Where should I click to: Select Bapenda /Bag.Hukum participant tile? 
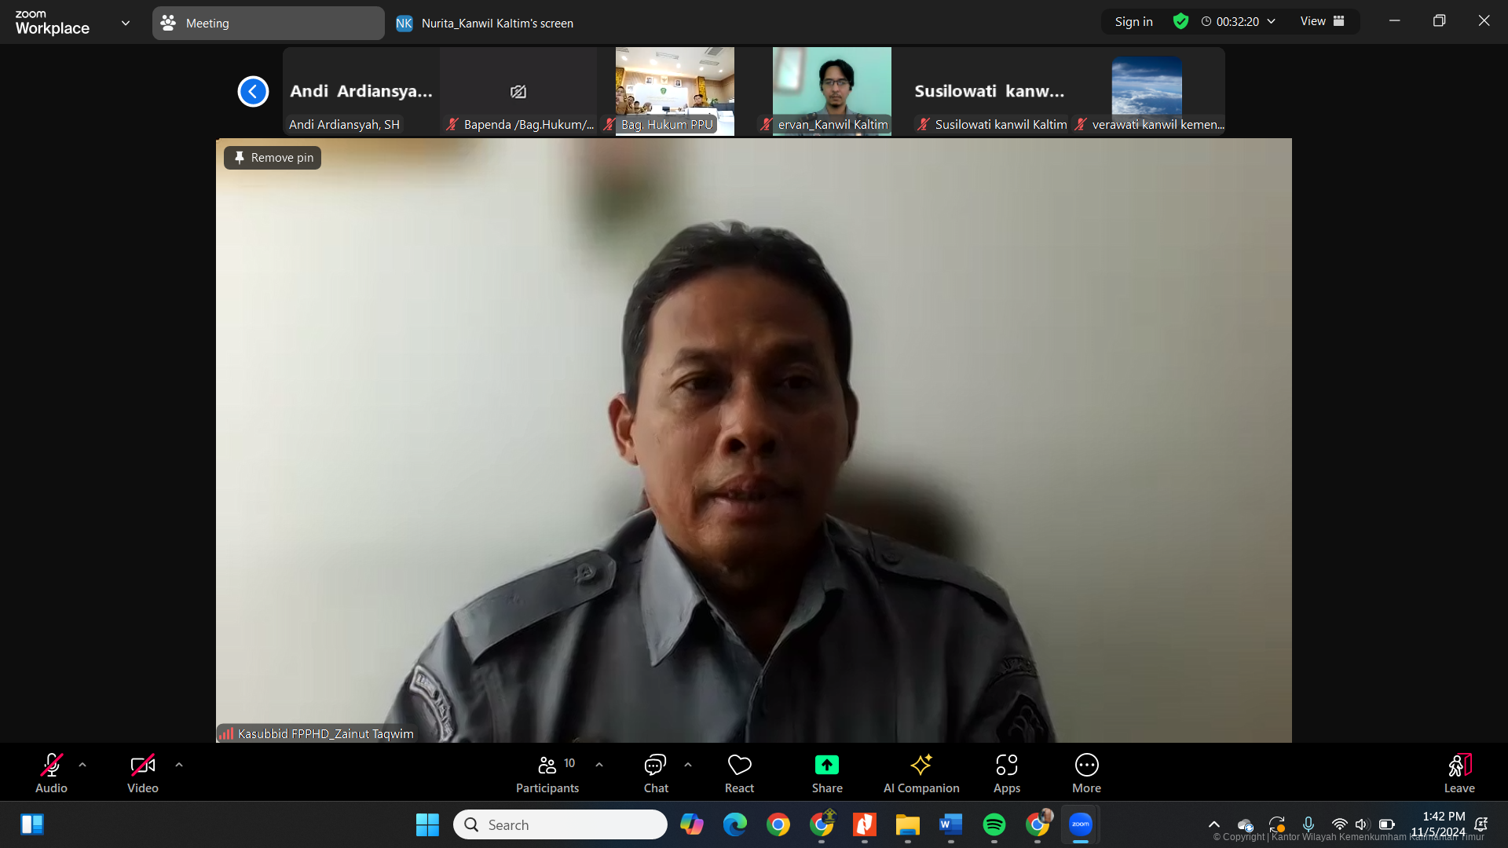(518, 91)
